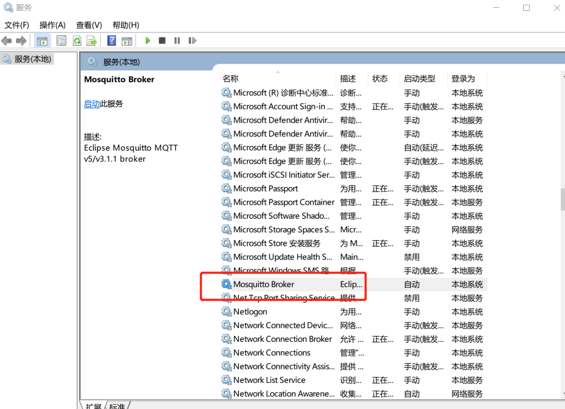Click the Restart service button
This screenshot has width=565, height=409.
(x=192, y=40)
